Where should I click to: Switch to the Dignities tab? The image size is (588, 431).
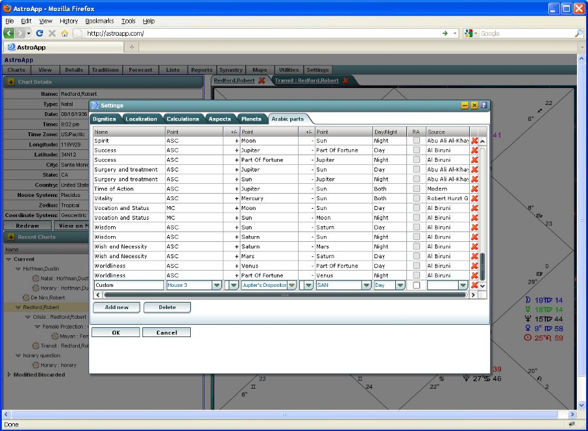point(105,119)
